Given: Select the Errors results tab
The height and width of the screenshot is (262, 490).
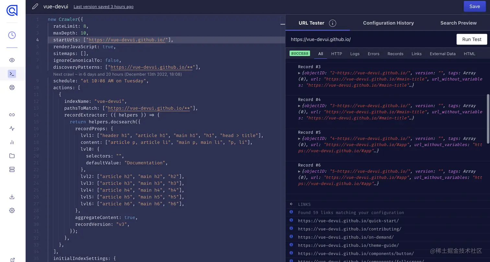Looking at the screenshot, I should (373, 54).
